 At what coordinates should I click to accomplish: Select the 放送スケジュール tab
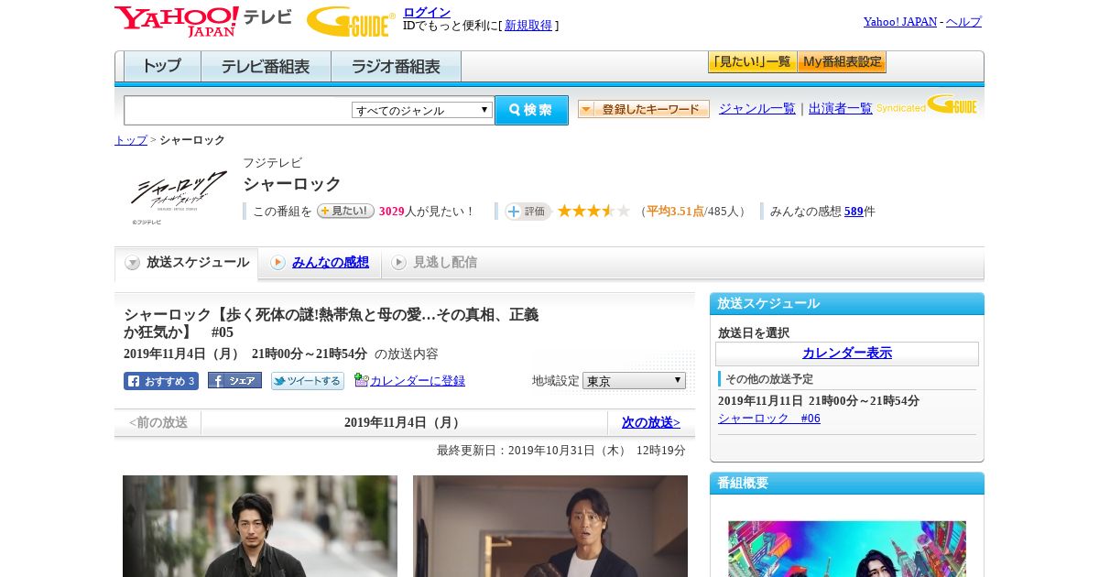point(187,263)
